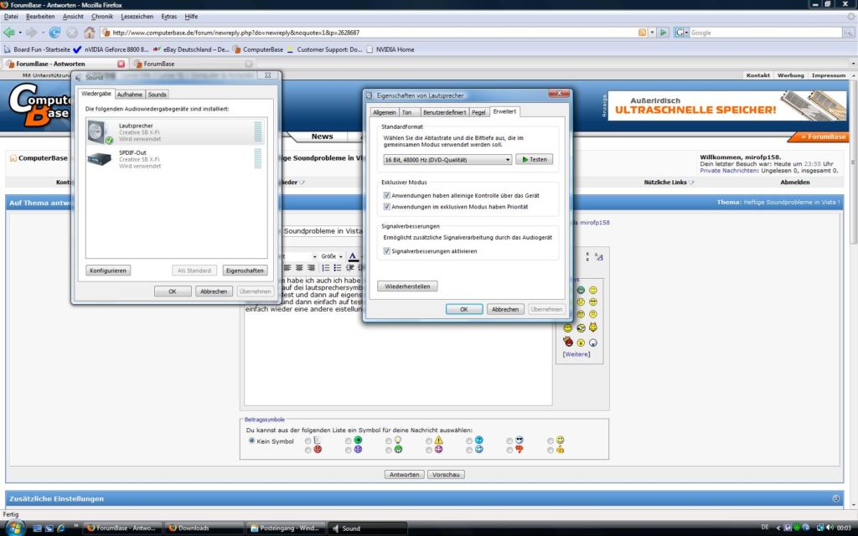Open the tab list dropdown at right
Viewport: 858px width, 536px height.
(852, 64)
